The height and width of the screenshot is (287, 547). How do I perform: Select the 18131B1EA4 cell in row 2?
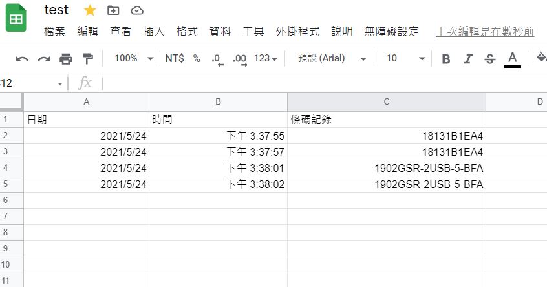point(387,136)
